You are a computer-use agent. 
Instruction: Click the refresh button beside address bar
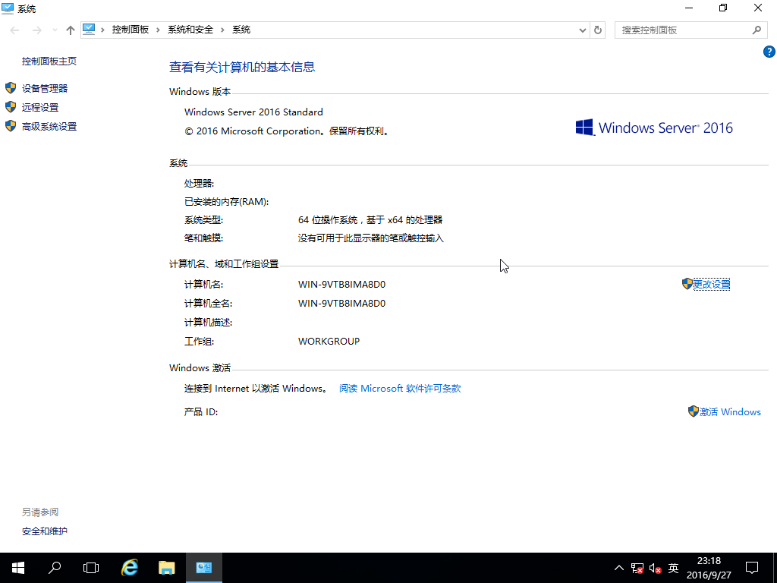598,30
